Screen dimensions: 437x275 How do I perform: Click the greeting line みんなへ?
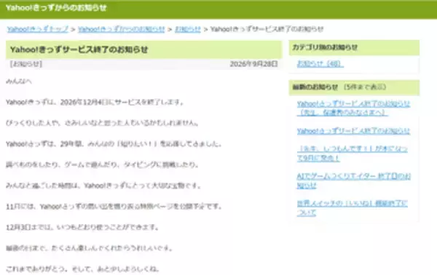19,81
